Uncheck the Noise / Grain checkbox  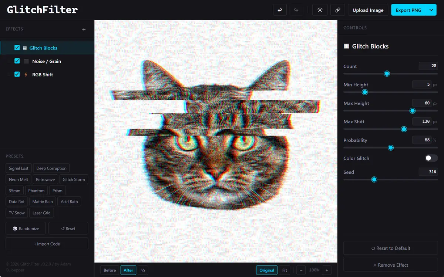pyautogui.click(x=17, y=61)
